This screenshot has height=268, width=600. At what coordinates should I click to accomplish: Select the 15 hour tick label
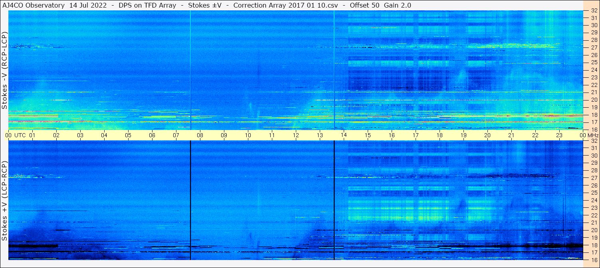pos(368,135)
